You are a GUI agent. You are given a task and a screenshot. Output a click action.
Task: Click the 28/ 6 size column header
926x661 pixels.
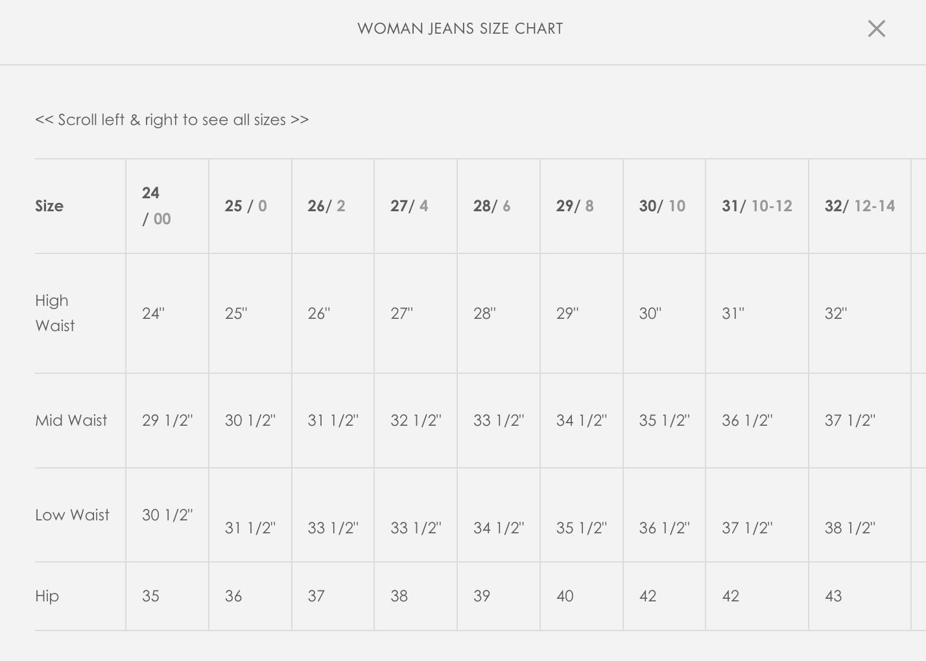pyautogui.click(x=492, y=206)
